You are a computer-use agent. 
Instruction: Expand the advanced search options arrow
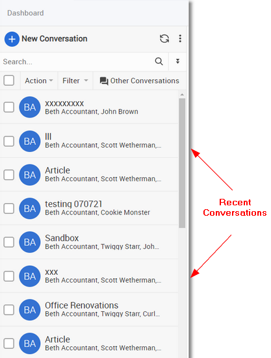[x=177, y=61]
